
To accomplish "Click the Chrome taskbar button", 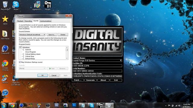I will tap(12, 105).
